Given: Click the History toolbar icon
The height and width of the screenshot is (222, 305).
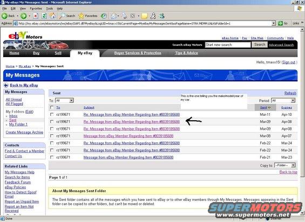Looking at the screenshot, I should tap(104, 16).
